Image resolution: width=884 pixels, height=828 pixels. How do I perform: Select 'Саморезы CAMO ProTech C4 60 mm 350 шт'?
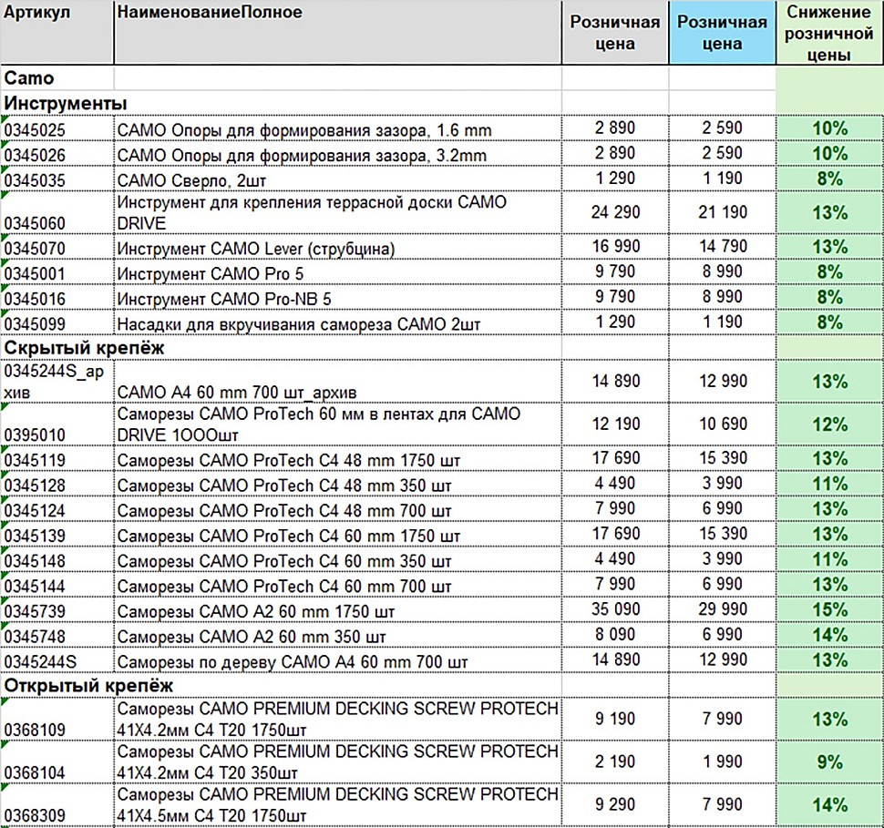tap(338, 559)
